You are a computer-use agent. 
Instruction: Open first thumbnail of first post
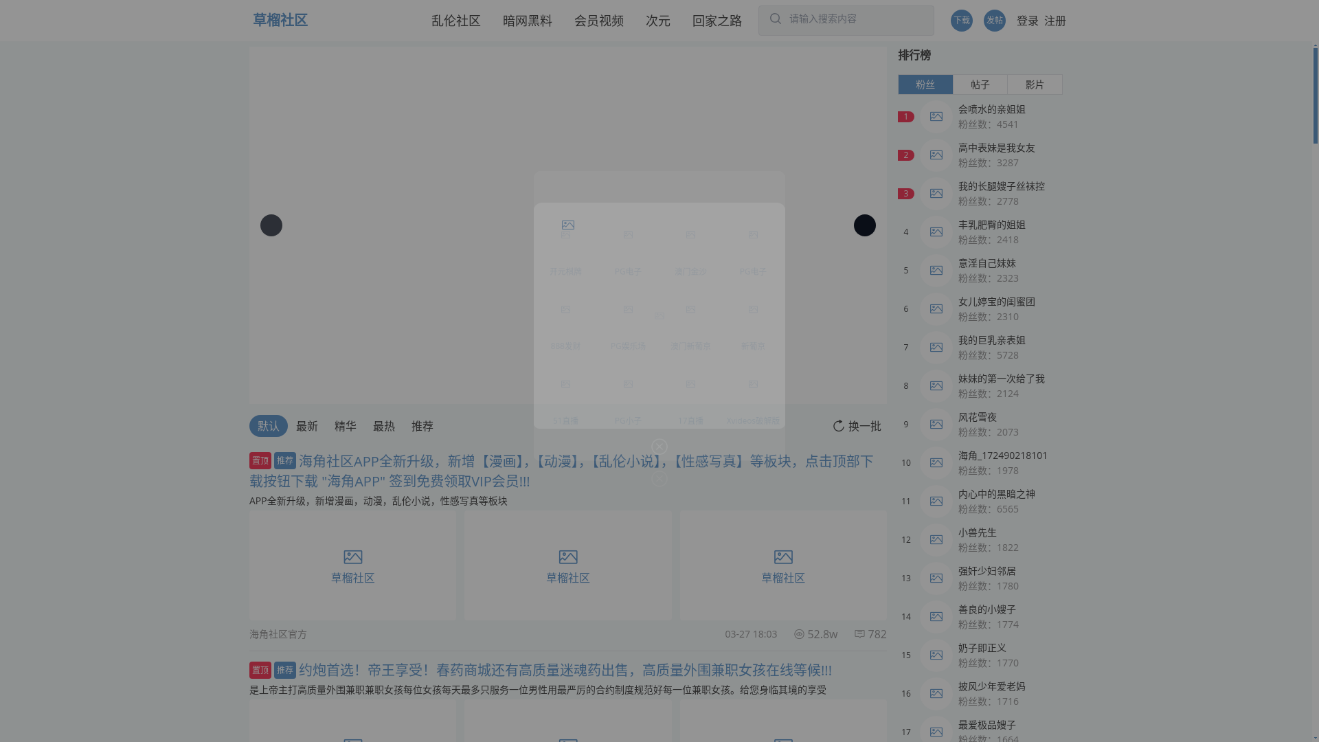coord(353,565)
